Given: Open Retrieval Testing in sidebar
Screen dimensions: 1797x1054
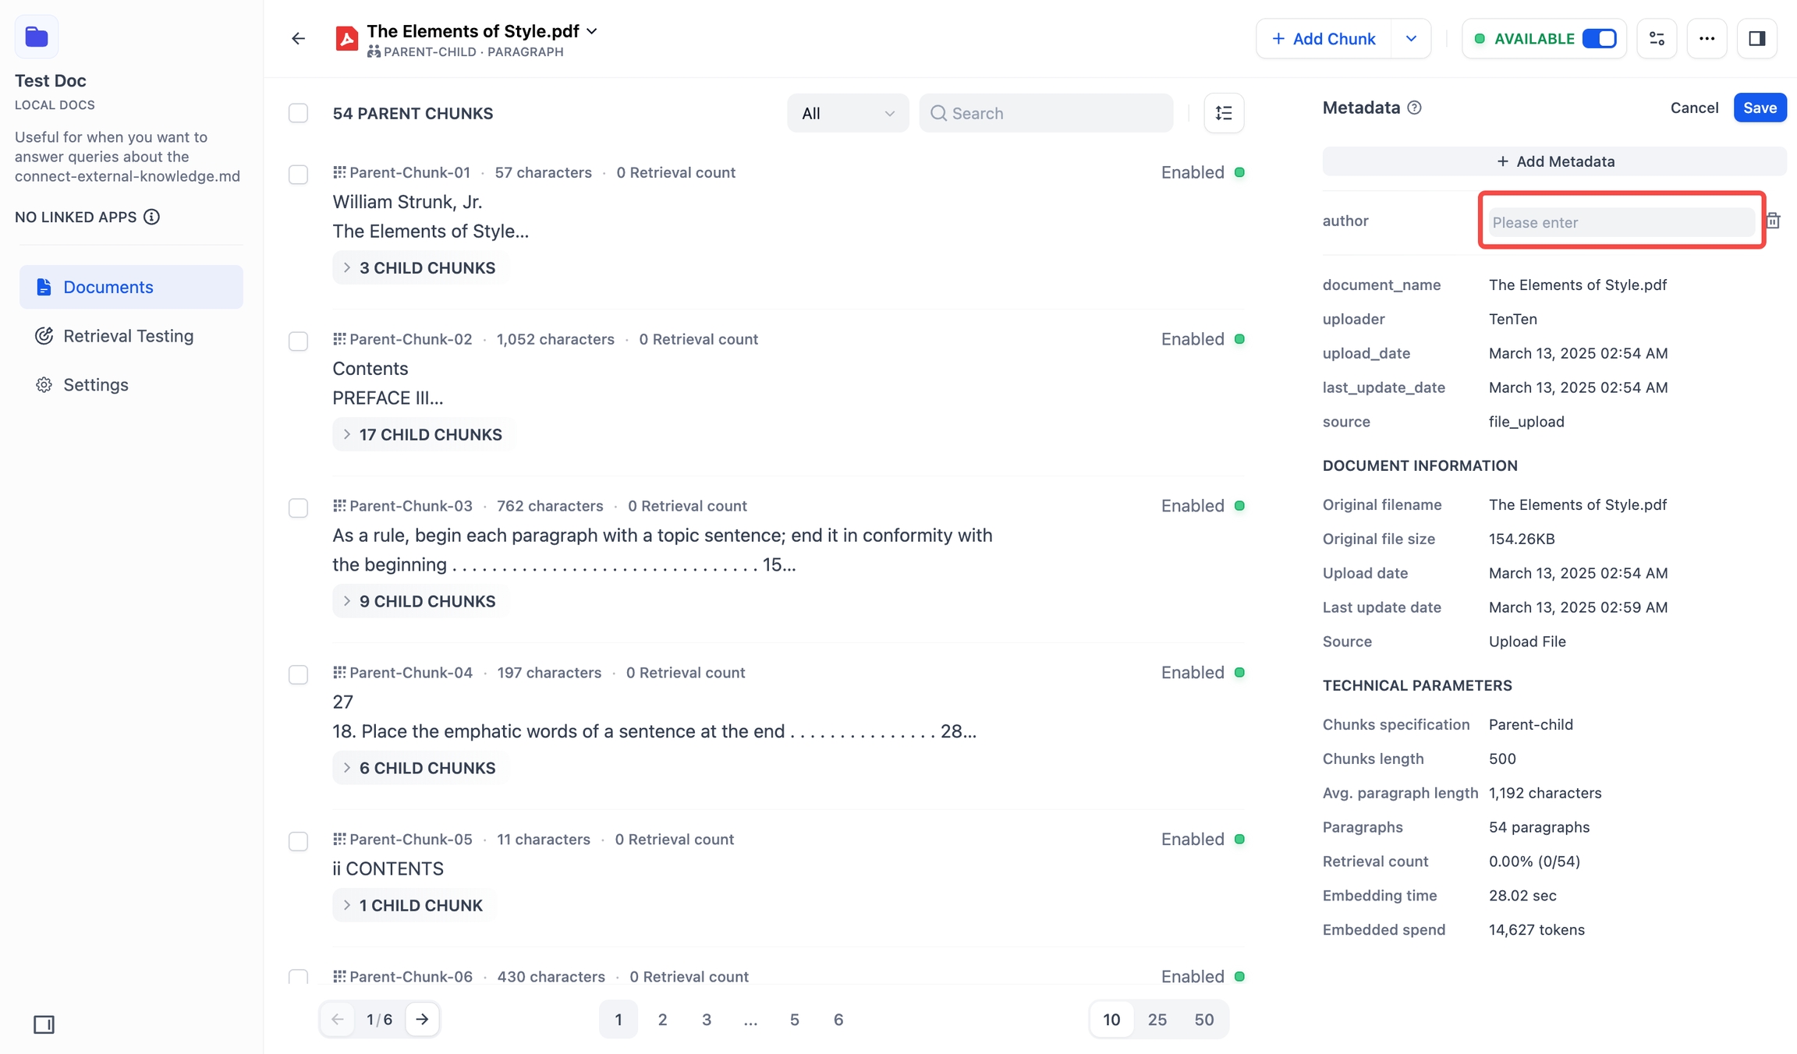Looking at the screenshot, I should [128, 336].
